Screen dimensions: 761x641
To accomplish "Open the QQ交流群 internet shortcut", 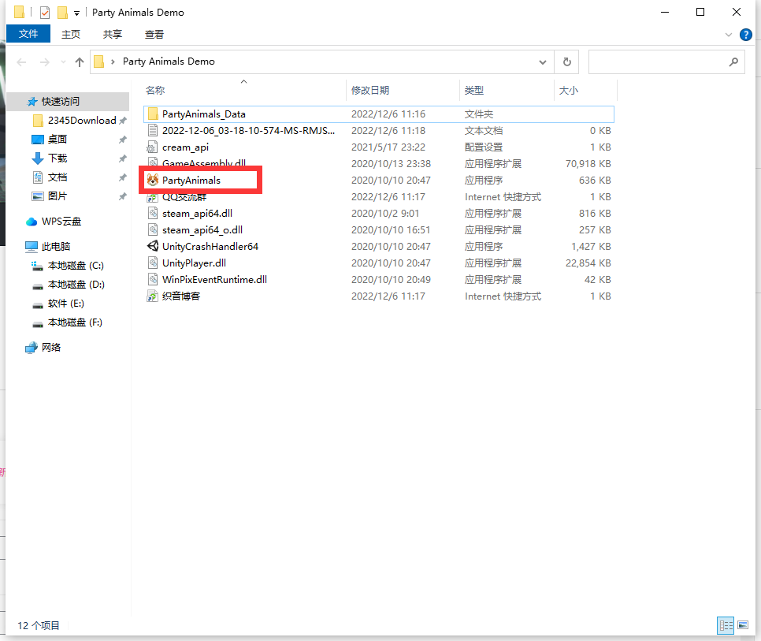I will pos(153,196).
